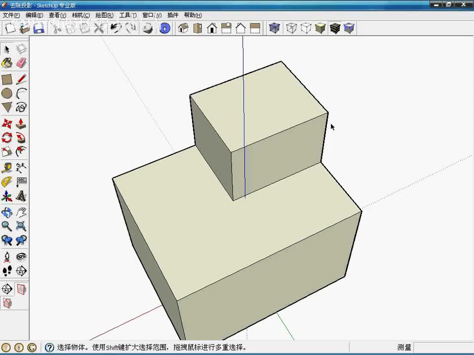Open the 绘图(R) menu
Image resolution: width=474 pixels, height=355 pixels.
[104, 15]
